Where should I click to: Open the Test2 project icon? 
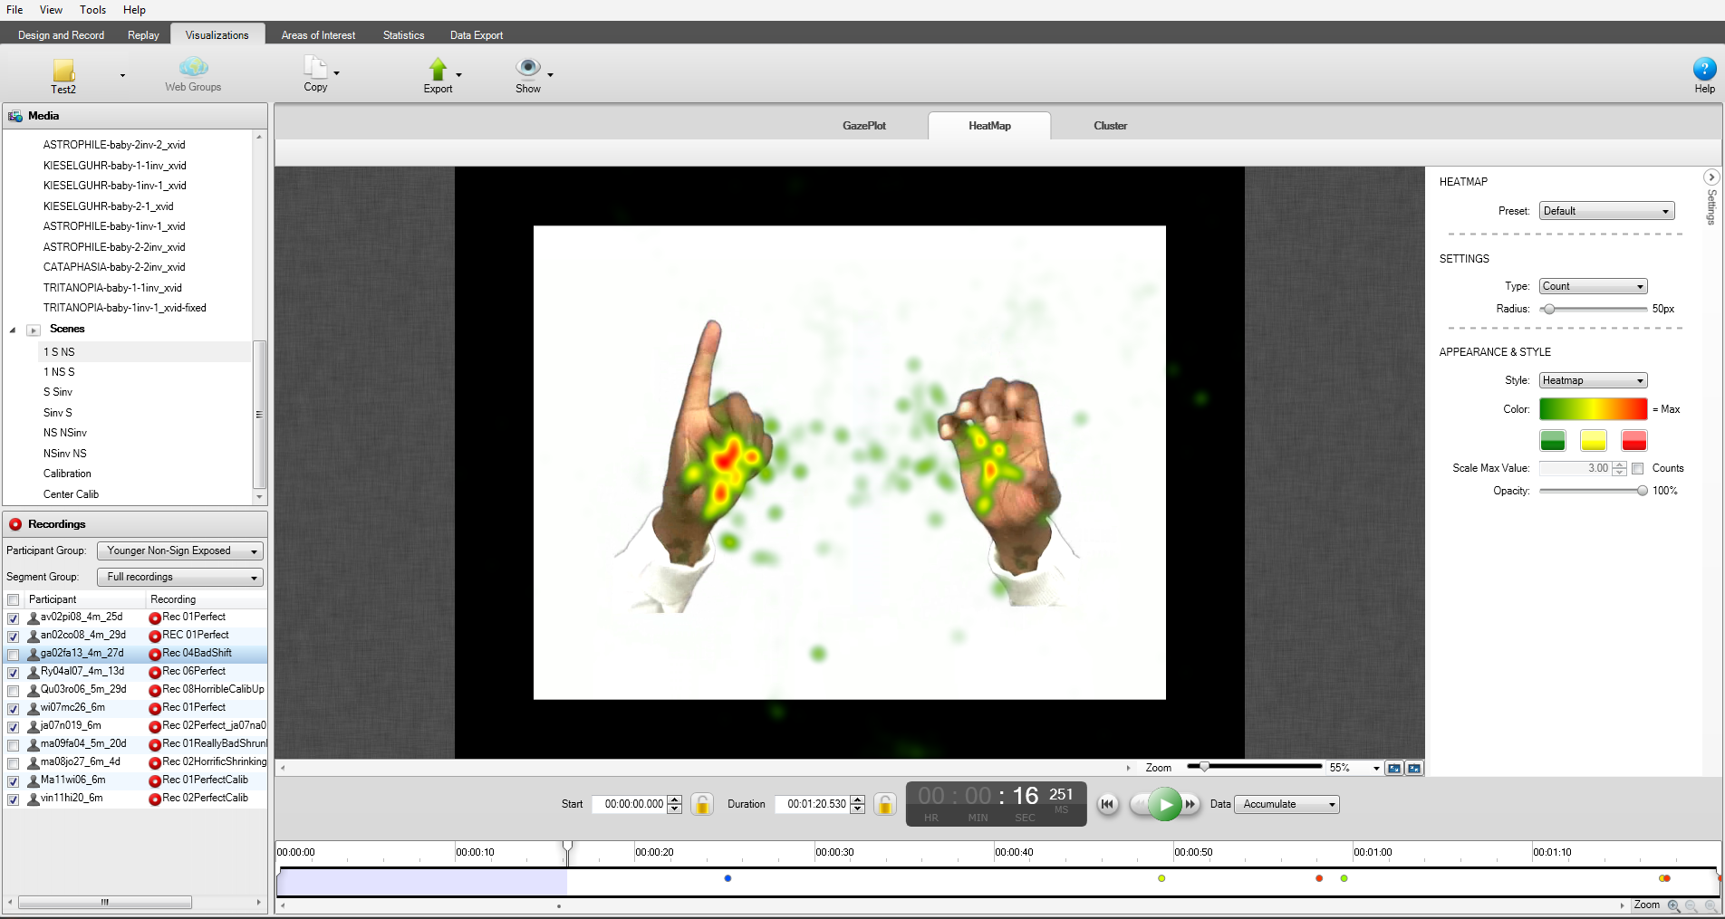(63, 71)
